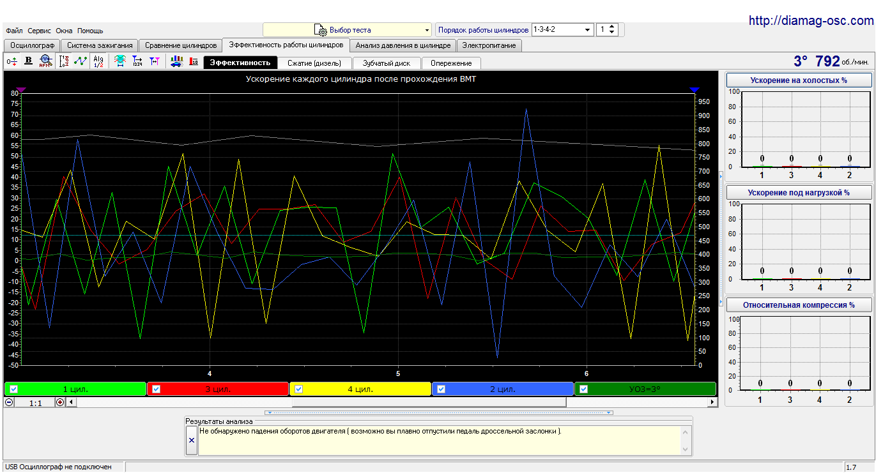This screenshot has width=883, height=475.
Task: Toggle the 2 цил. checkbox
Action: [441, 389]
